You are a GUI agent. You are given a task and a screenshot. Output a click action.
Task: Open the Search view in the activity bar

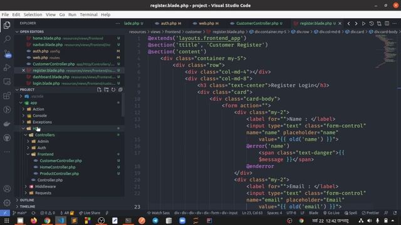7,39
